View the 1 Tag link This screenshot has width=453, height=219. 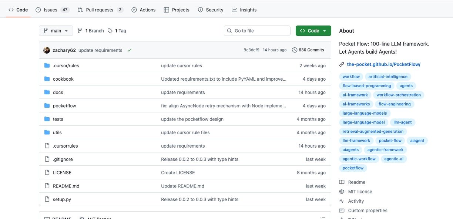click(x=117, y=31)
